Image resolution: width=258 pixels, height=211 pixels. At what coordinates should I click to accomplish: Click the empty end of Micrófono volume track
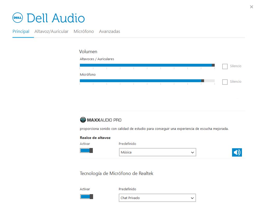210,81
